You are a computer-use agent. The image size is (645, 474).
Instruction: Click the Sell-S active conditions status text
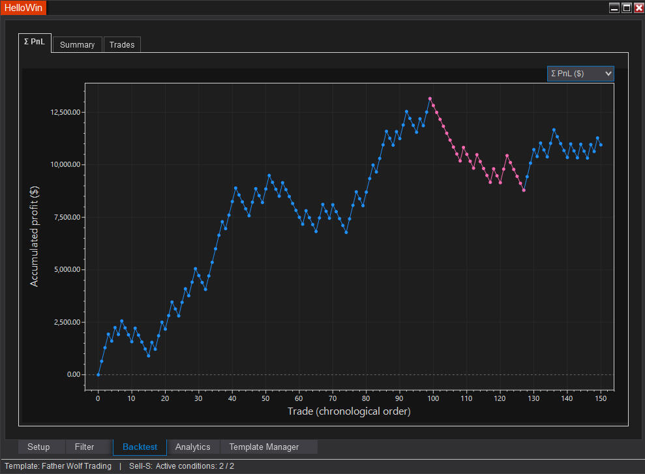coord(181,466)
